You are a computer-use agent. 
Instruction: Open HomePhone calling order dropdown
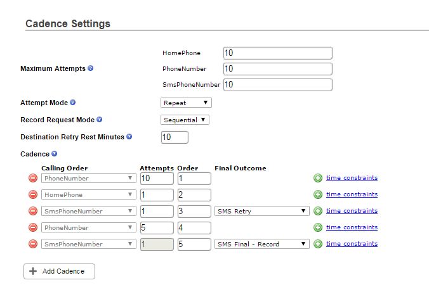pos(89,194)
